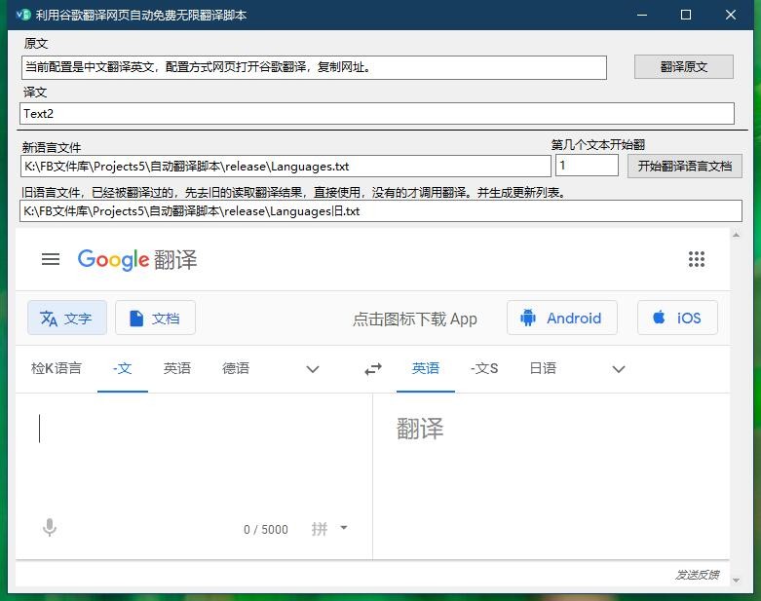Screen dimensions: 761x601
Task: Click the 原文 source text input field
Action: (313, 67)
